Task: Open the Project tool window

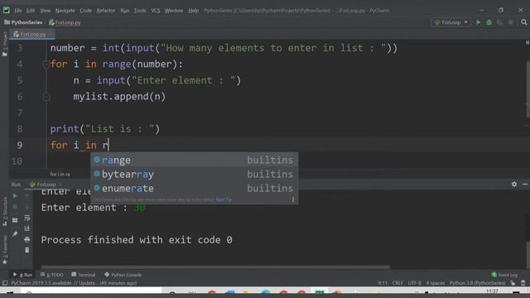Action: coord(5,44)
